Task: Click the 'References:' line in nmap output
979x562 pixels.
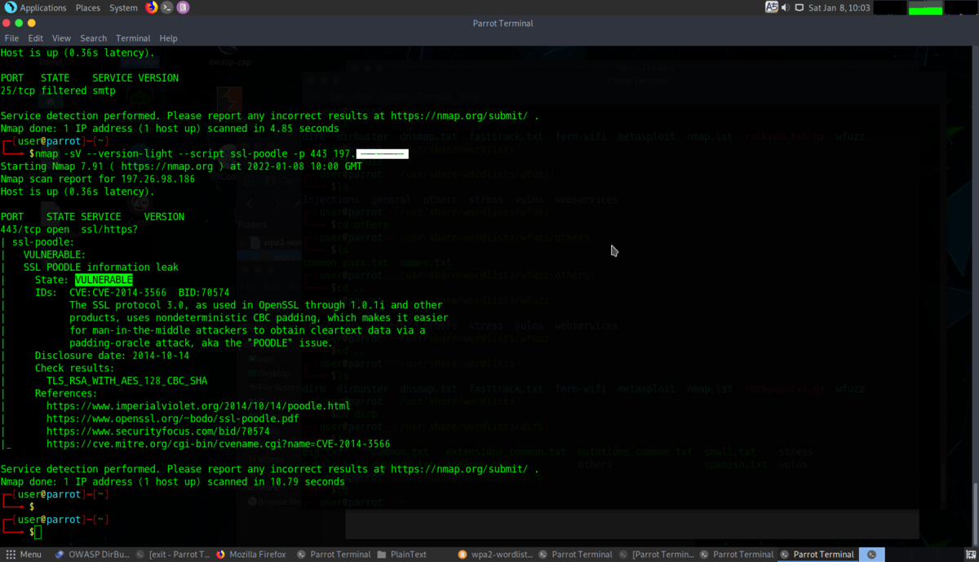Action: 66,393
